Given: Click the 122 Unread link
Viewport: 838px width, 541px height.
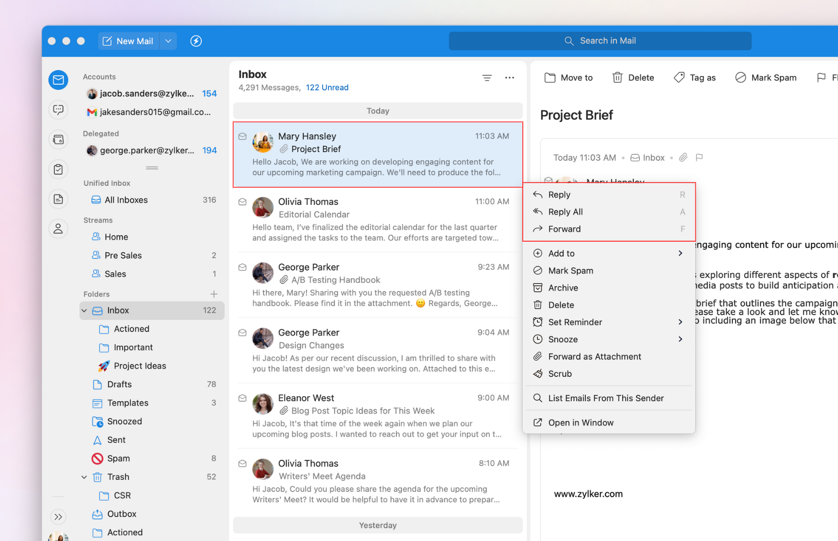Looking at the screenshot, I should (327, 87).
